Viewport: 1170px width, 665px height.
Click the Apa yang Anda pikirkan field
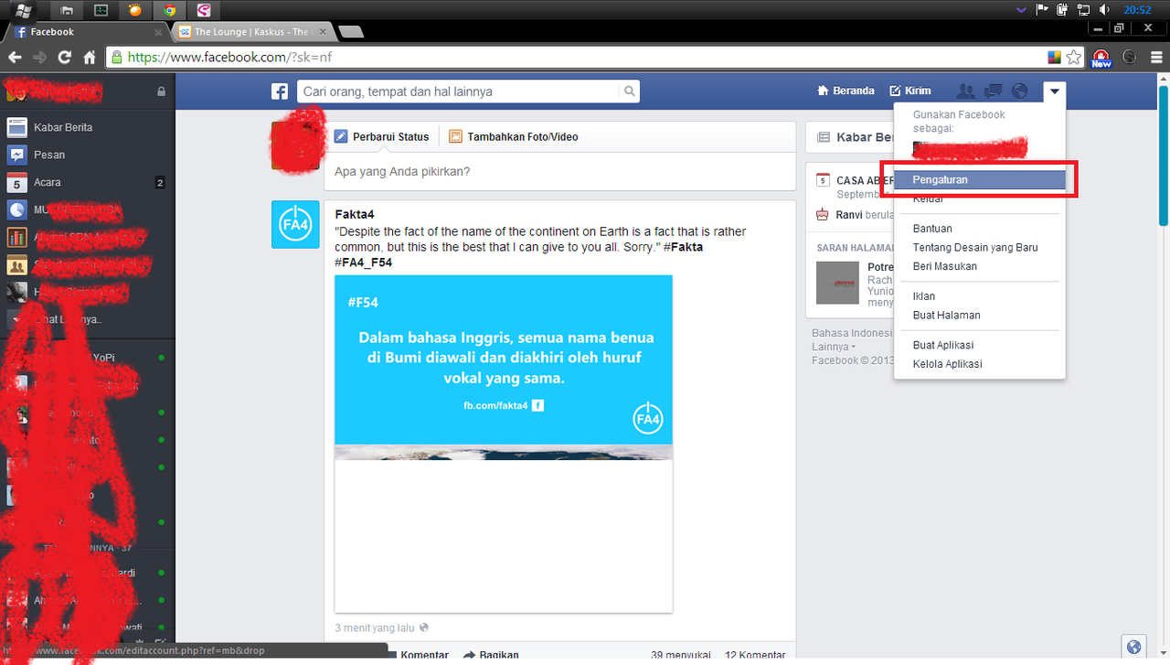click(x=560, y=171)
